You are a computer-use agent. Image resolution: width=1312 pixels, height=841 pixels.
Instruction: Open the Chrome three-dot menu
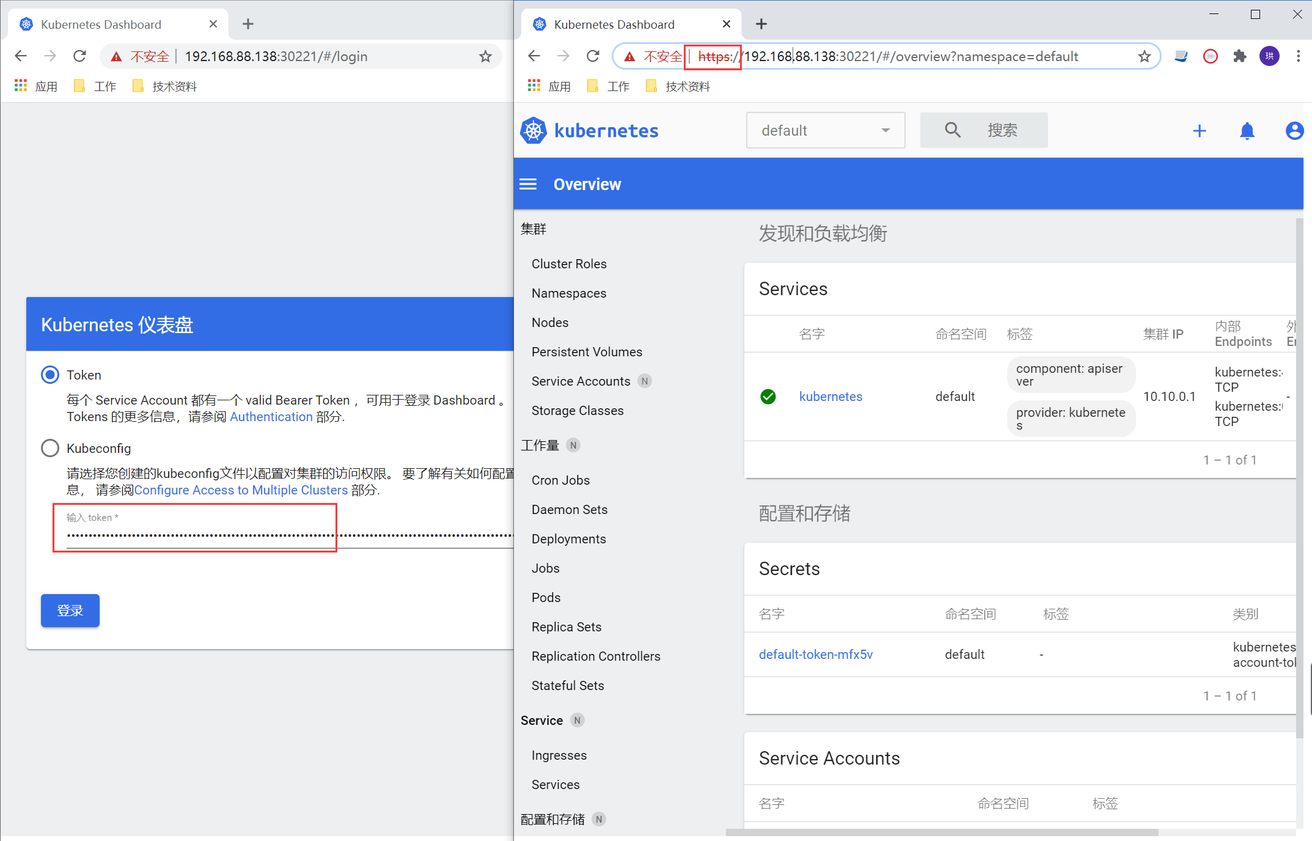point(1298,57)
